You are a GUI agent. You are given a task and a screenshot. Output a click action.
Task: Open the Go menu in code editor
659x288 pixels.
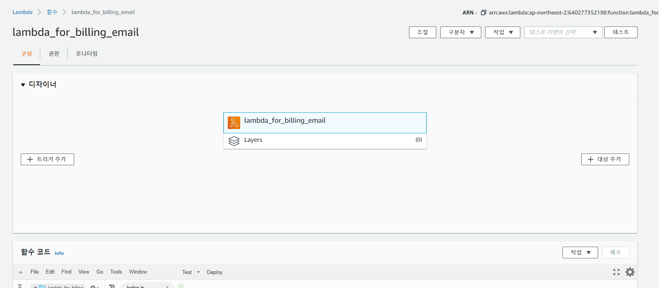point(100,272)
